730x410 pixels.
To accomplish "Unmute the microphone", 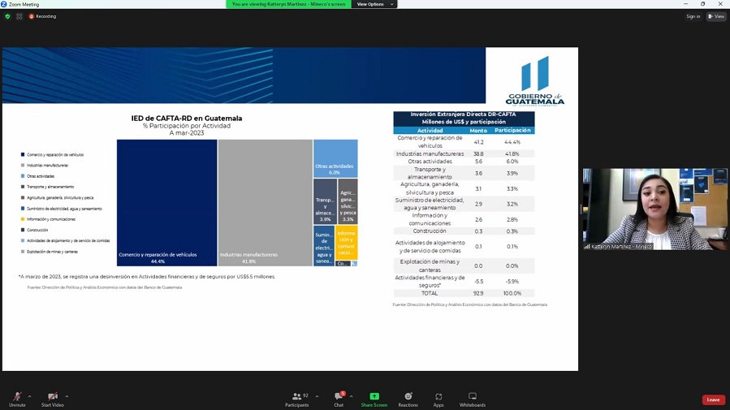I will click(x=16, y=399).
